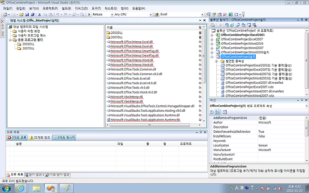
Task: Click the Find in Files icon before Excel box
Action: coord(157,15)
